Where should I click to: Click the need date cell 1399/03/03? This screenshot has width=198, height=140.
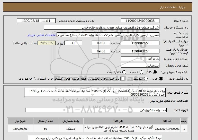20,129
